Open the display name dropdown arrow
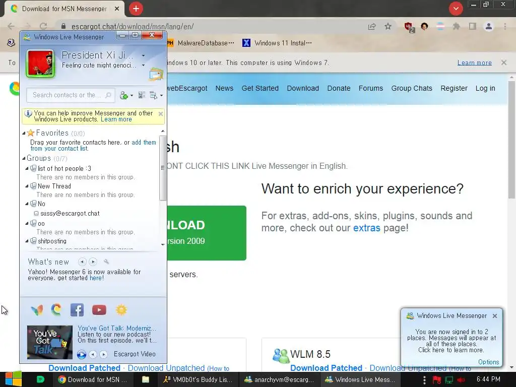The image size is (516, 387). [x=143, y=55]
